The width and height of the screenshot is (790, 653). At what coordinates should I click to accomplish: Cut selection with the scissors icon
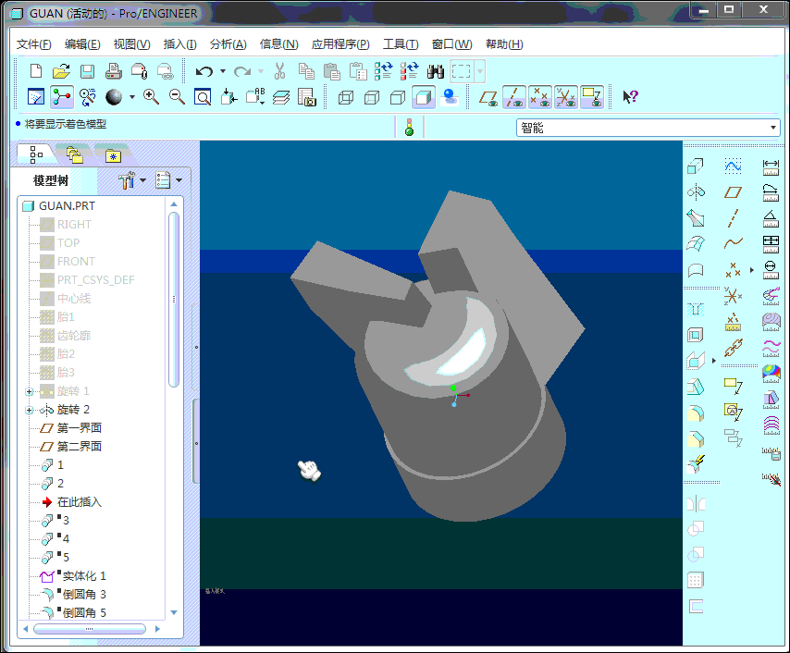click(x=279, y=71)
